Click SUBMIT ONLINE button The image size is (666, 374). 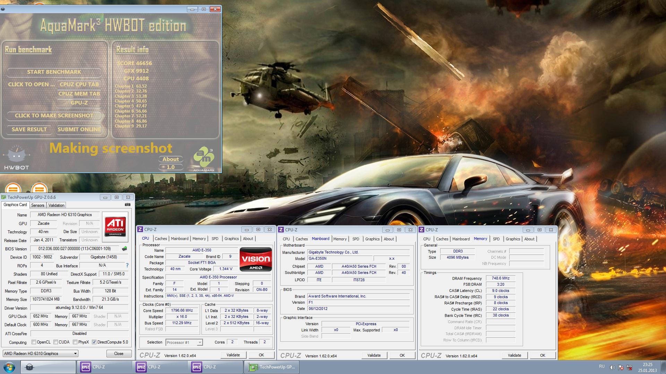coord(79,130)
